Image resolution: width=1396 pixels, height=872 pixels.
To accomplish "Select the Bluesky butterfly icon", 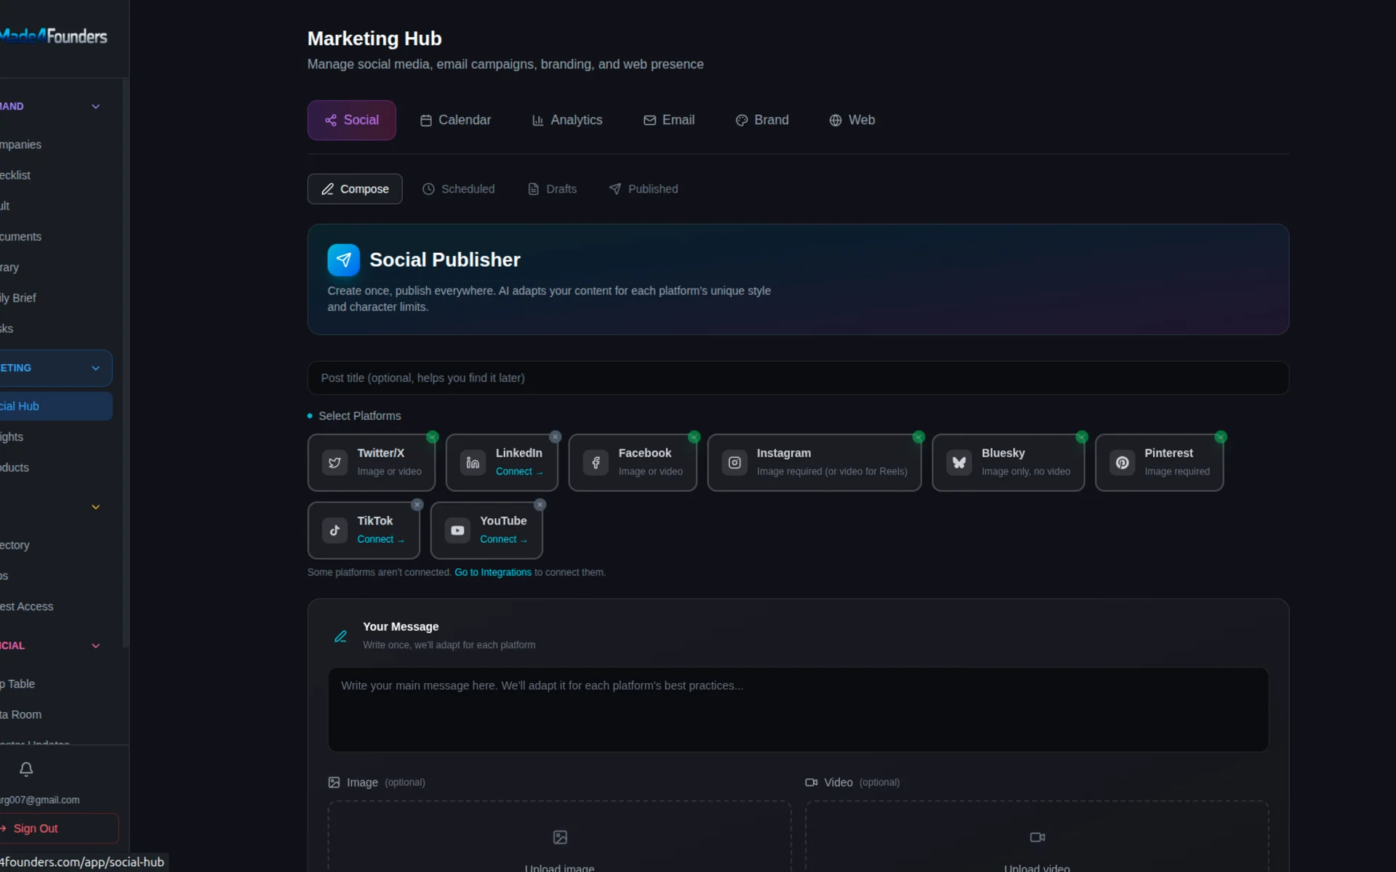I will tap(958, 462).
